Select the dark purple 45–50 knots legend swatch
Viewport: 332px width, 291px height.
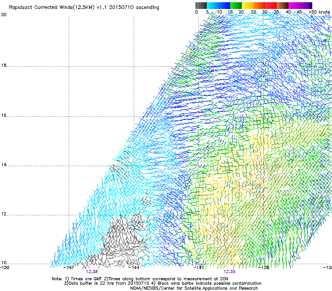(306, 5)
